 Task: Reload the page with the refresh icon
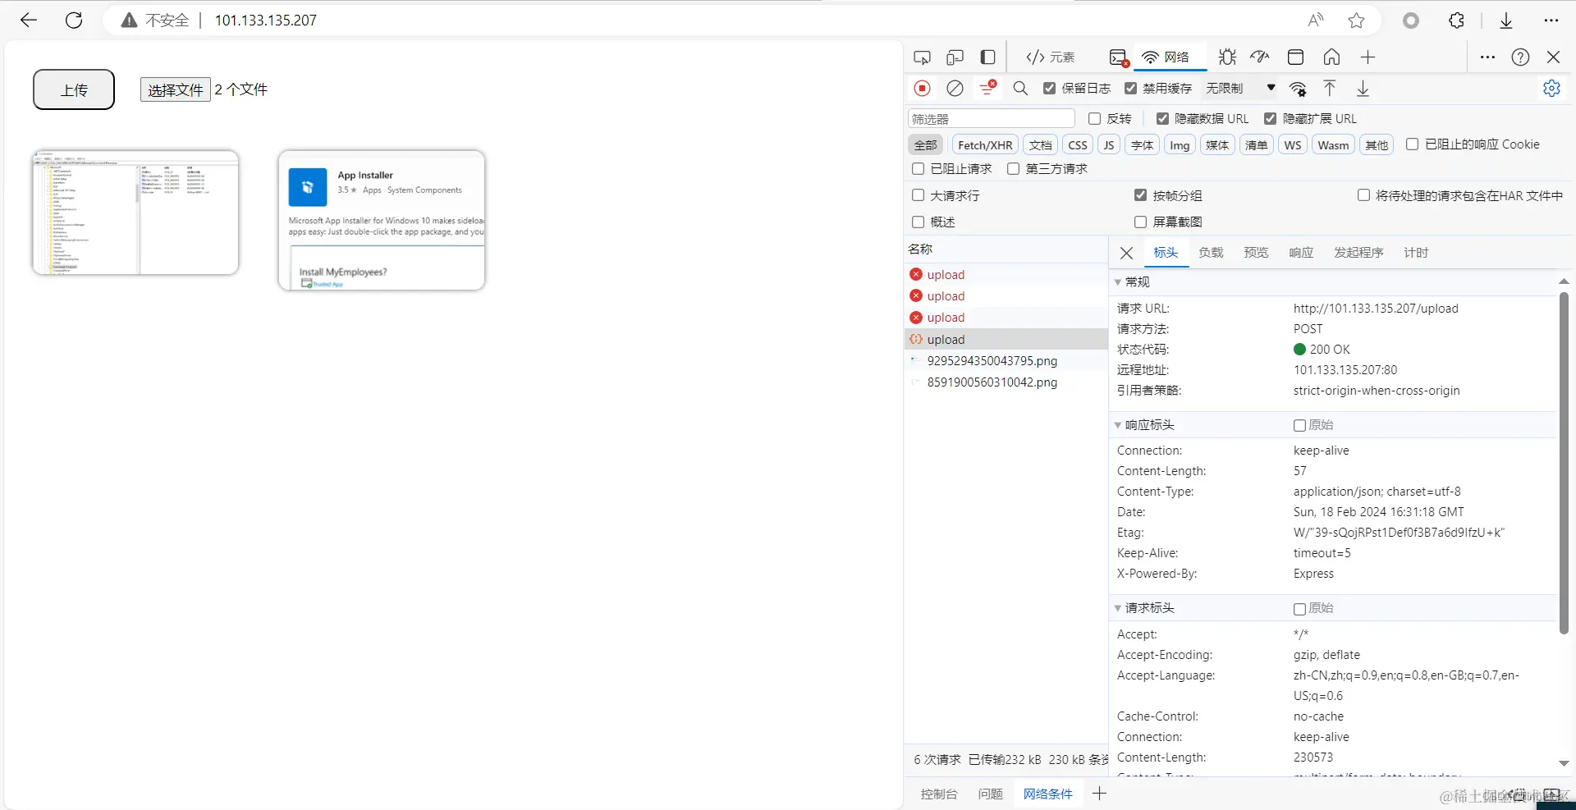click(x=74, y=21)
